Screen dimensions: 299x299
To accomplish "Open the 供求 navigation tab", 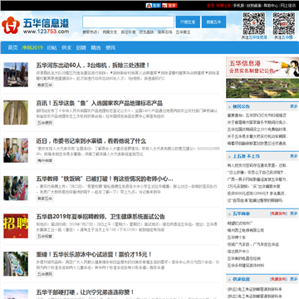I will (x=66, y=47).
